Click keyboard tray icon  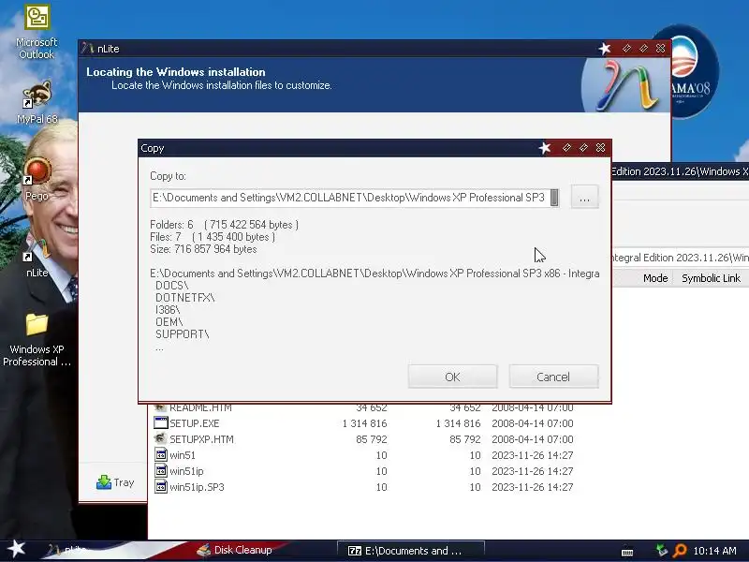(x=627, y=552)
